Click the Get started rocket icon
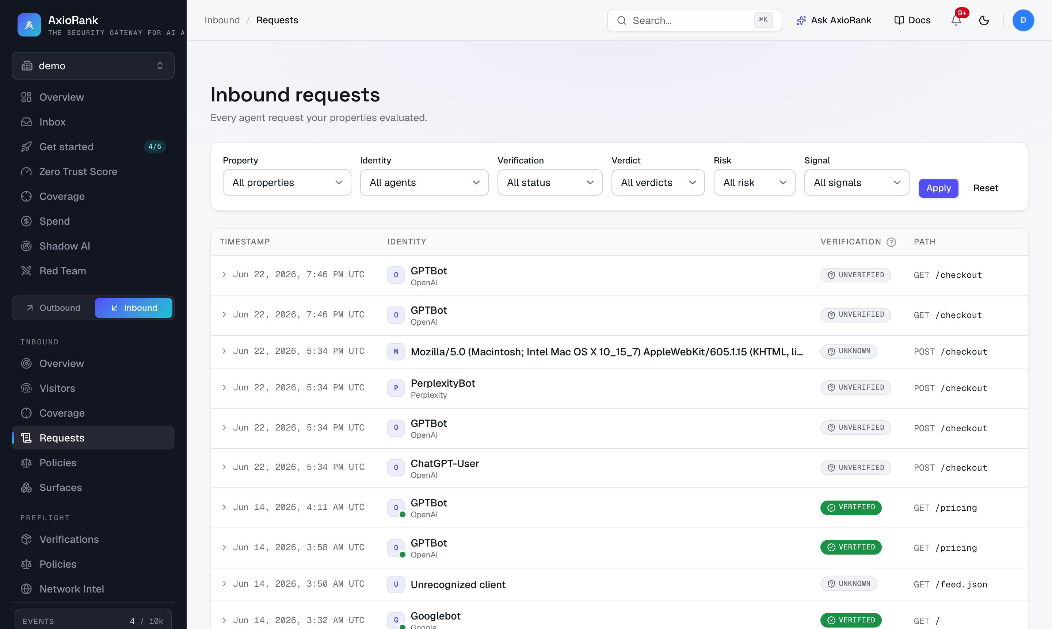This screenshot has width=1052, height=629. 26,147
